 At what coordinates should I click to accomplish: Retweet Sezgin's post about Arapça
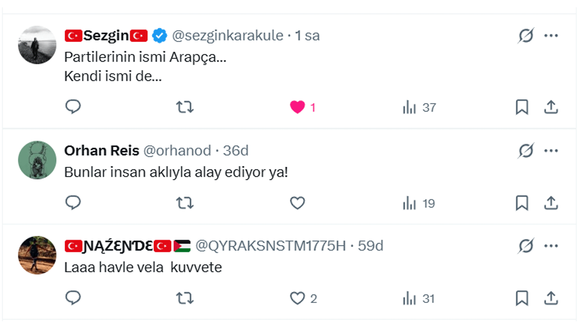185,107
